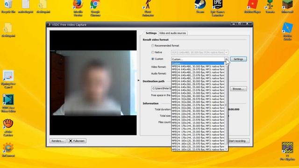Screen dimensions: 299x168
Task: Pick MPEG4 640x480, 30.000 fps option
Action: pyautogui.click(x=198, y=66)
